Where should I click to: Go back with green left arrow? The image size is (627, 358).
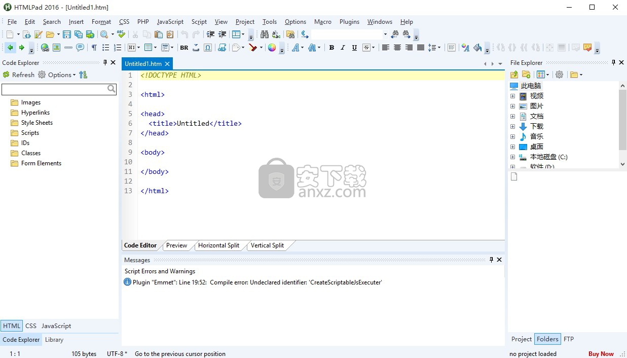[10, 48]
